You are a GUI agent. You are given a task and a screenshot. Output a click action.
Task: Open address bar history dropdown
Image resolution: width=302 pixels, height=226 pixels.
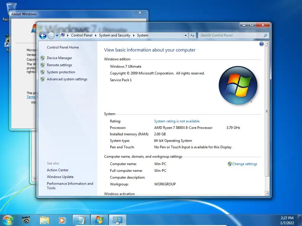186,35
